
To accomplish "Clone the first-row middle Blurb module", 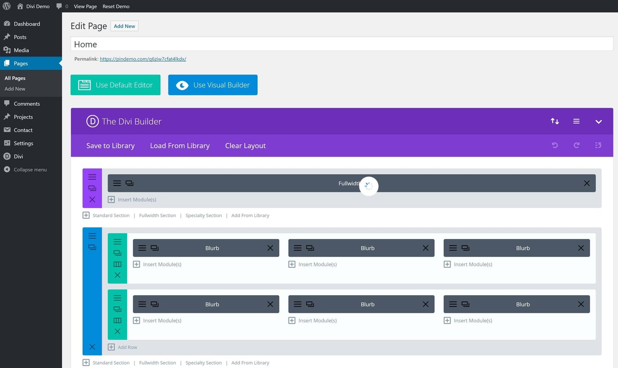I will coord(310,248).
